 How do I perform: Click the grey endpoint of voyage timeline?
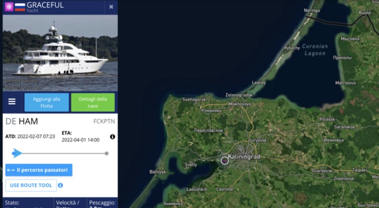pos(107,153)
